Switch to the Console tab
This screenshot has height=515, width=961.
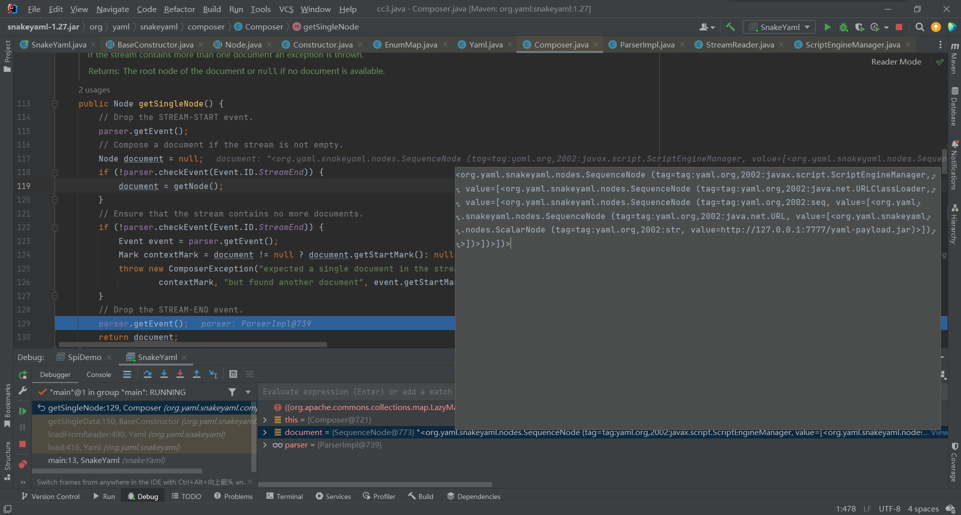pyautogui.click(x=99, y=374)
